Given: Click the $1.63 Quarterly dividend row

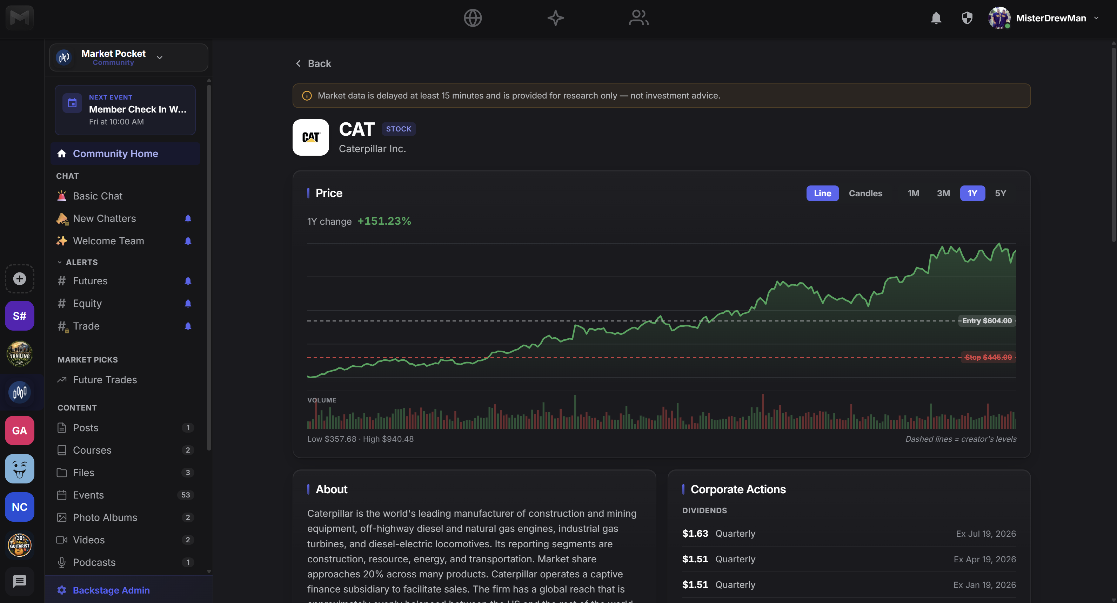Looking at the screenshot, I should [x=849, y=533].
